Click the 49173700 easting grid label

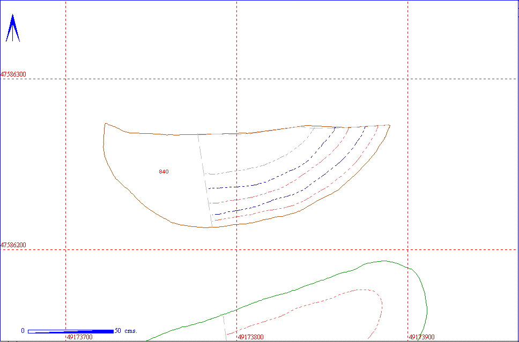pyautogui.click(x=79, y=337)
